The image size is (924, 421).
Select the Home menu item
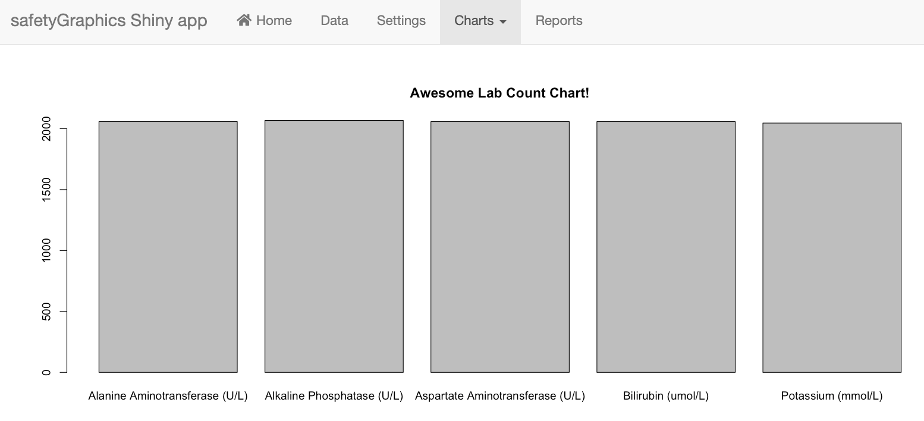tap(271, 20)
